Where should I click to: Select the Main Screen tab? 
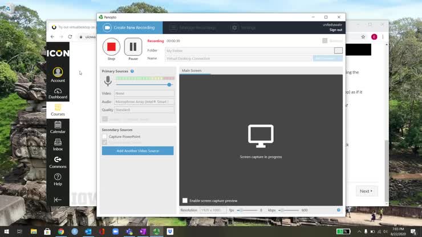192,71
